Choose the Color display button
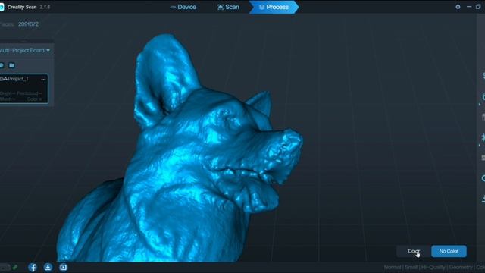485x273 pixels. 414,251
